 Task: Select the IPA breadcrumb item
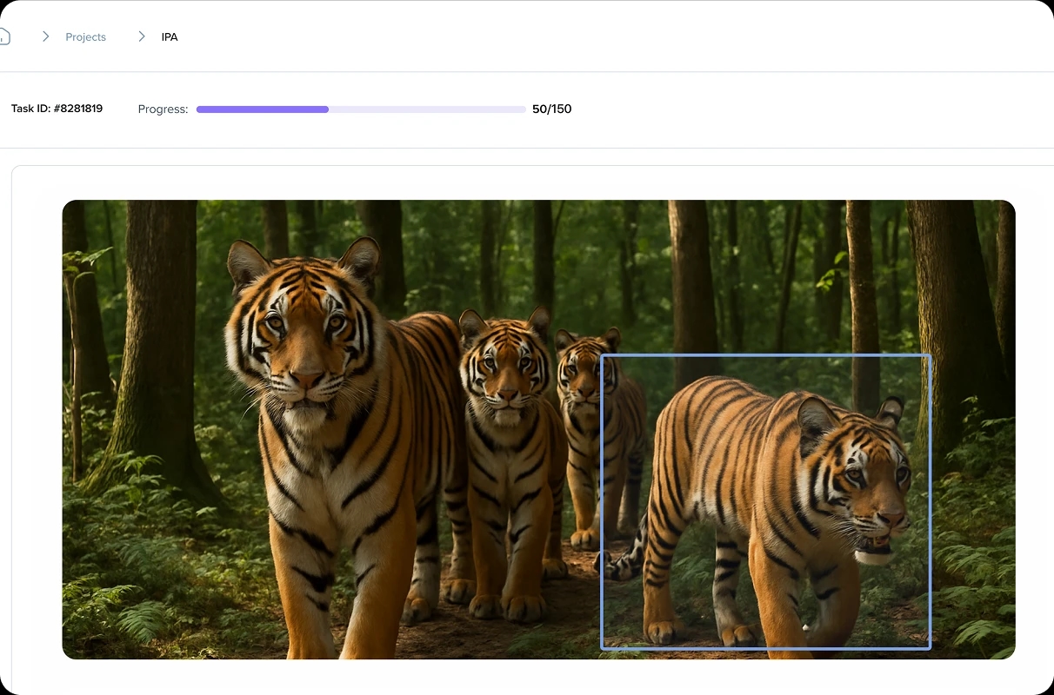(x=170, y=37)
